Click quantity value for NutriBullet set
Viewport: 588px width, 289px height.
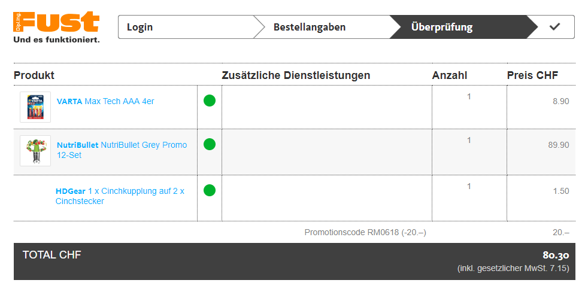pyautogui.click(x=469, y=140)
